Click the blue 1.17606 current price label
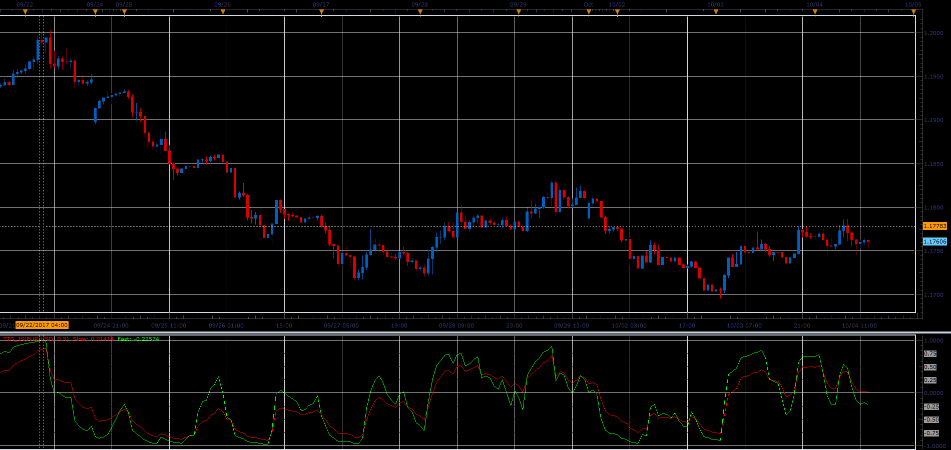 (x=935, y=241)
